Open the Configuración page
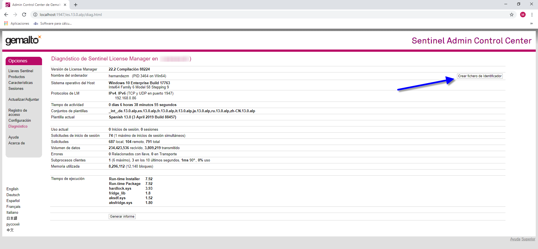The width and height of the screenshot is (538, 249). 20,121
